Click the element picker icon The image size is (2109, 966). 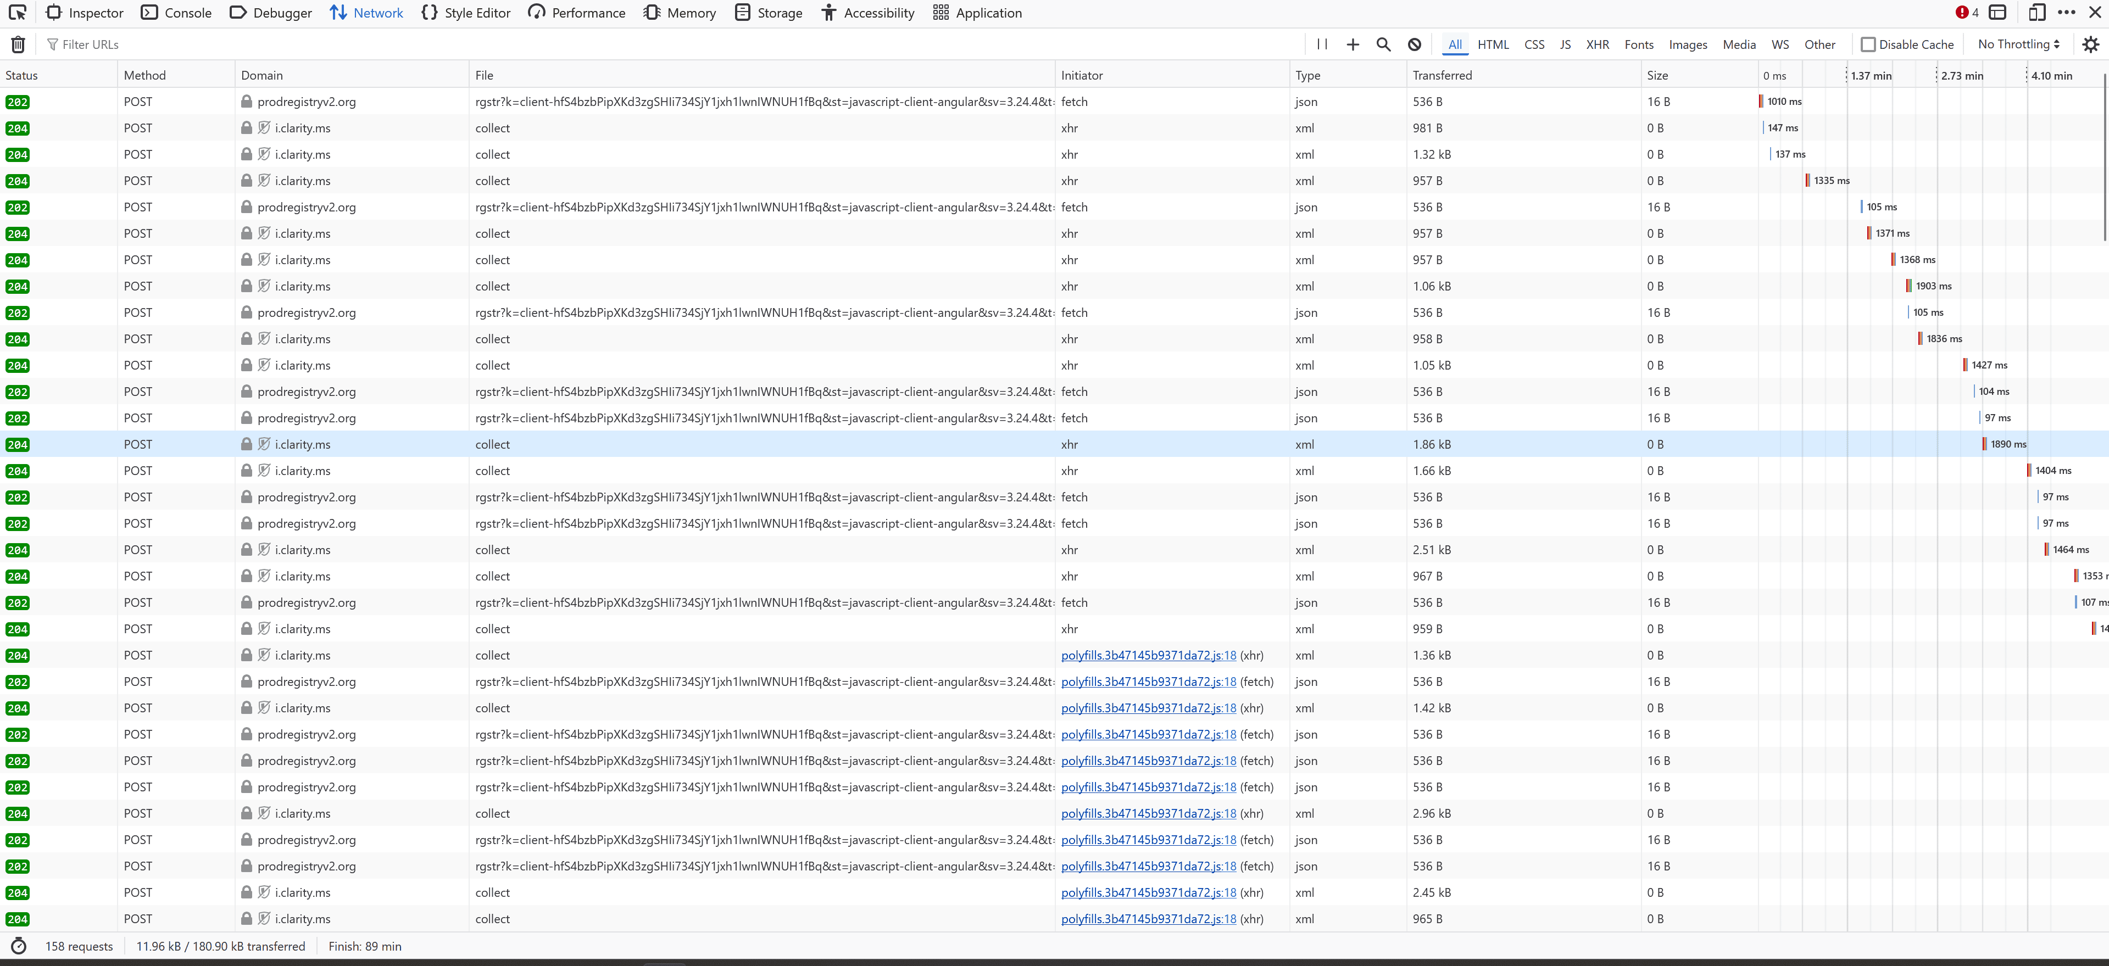(x=17, y=12)
